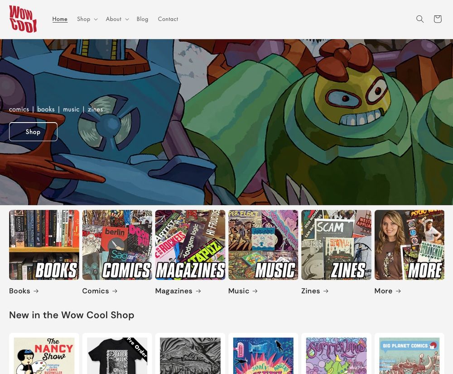Open the Books category thumbnail
Screen dimensions: 453x374
[44, 245]
